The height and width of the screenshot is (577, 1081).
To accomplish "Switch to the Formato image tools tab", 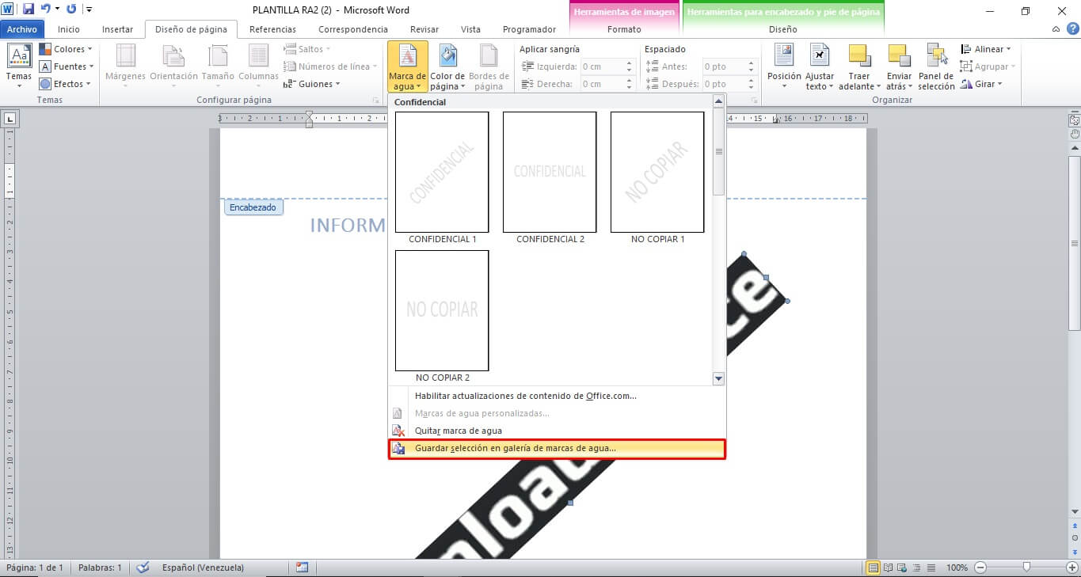I will click(624, 29).
